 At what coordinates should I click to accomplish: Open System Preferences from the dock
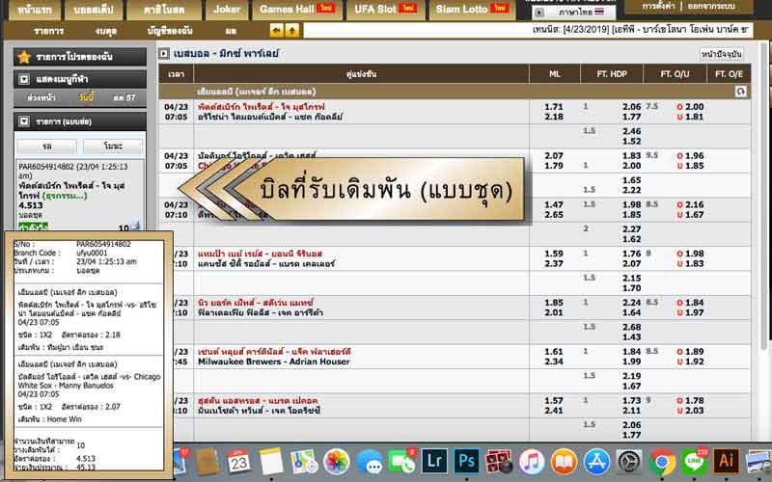coord(629,462)
